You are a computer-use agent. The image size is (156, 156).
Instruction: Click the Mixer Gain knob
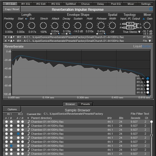[x=147, y=26]
